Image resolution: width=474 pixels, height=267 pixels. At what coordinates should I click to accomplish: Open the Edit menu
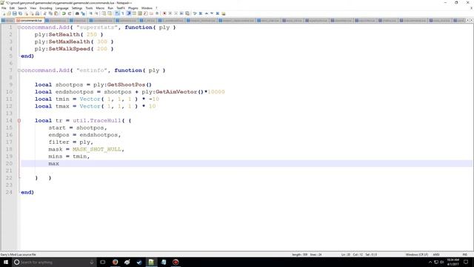(x=12, y=8)
